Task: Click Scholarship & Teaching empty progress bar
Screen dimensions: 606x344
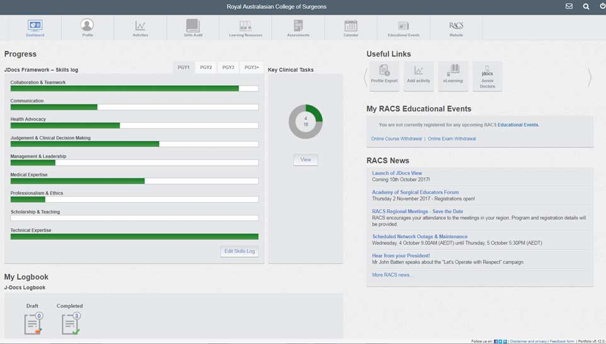Action: click(x=135, y=218)
